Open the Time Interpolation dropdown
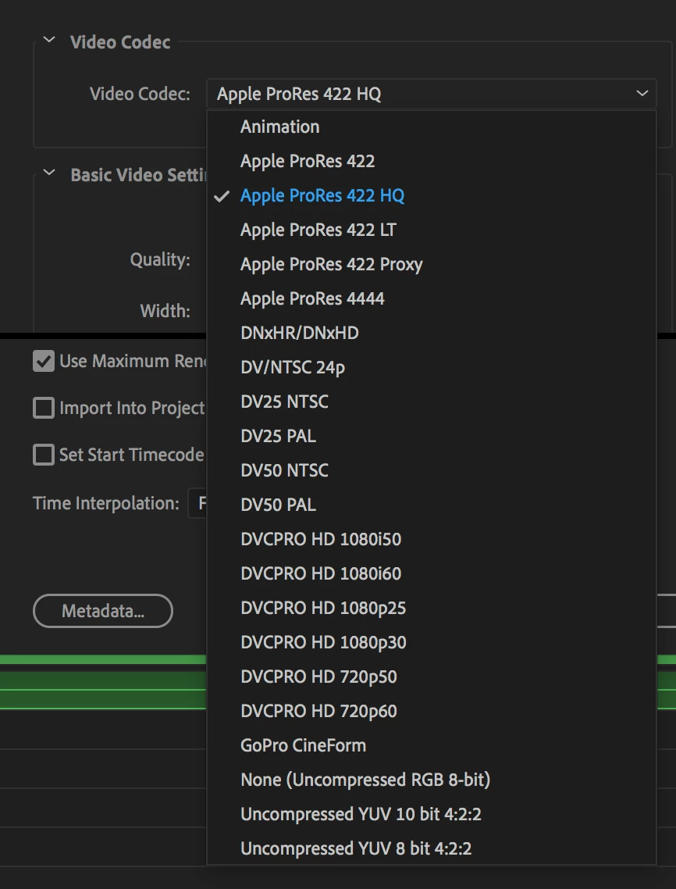 (197, 503)
